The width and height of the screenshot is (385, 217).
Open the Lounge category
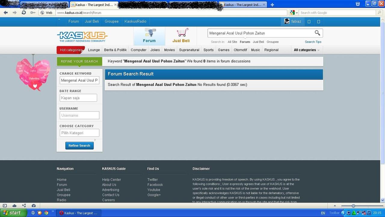(x=94, y=50)
